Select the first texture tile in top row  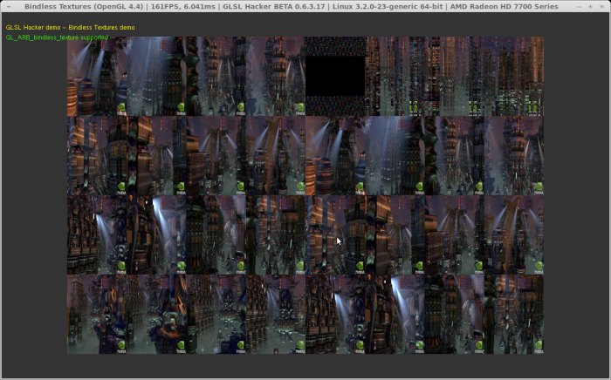[97, 76]
